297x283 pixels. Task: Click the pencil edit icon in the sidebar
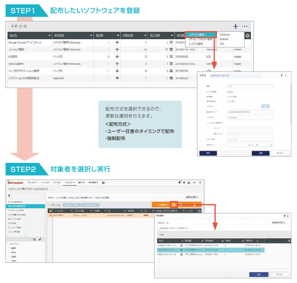[x=40, y=239]
